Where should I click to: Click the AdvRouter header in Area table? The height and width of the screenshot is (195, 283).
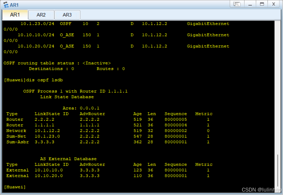tap(93, 114)
